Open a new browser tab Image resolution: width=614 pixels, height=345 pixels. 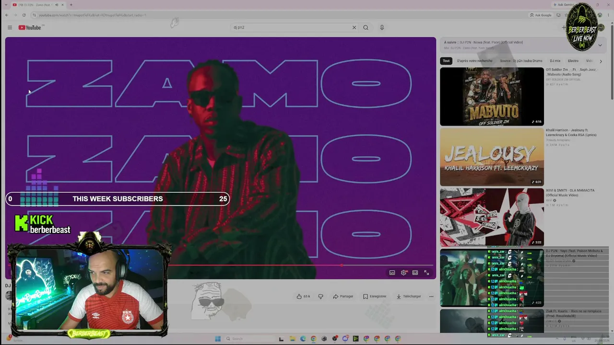pyautogui.click(x=71, y=5)
